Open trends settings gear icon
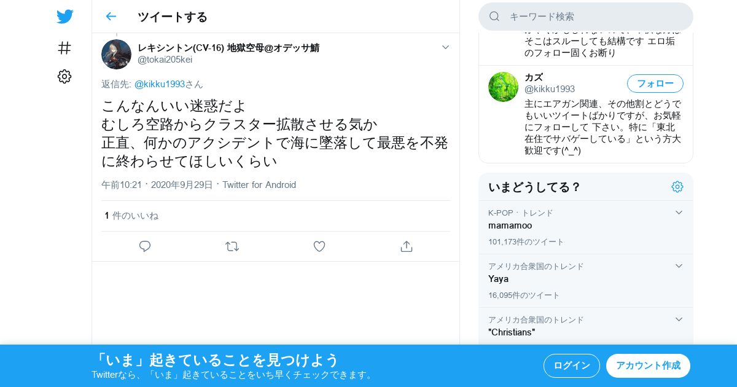Viewport: 737px width, 387px height. (x=677, y=187)
